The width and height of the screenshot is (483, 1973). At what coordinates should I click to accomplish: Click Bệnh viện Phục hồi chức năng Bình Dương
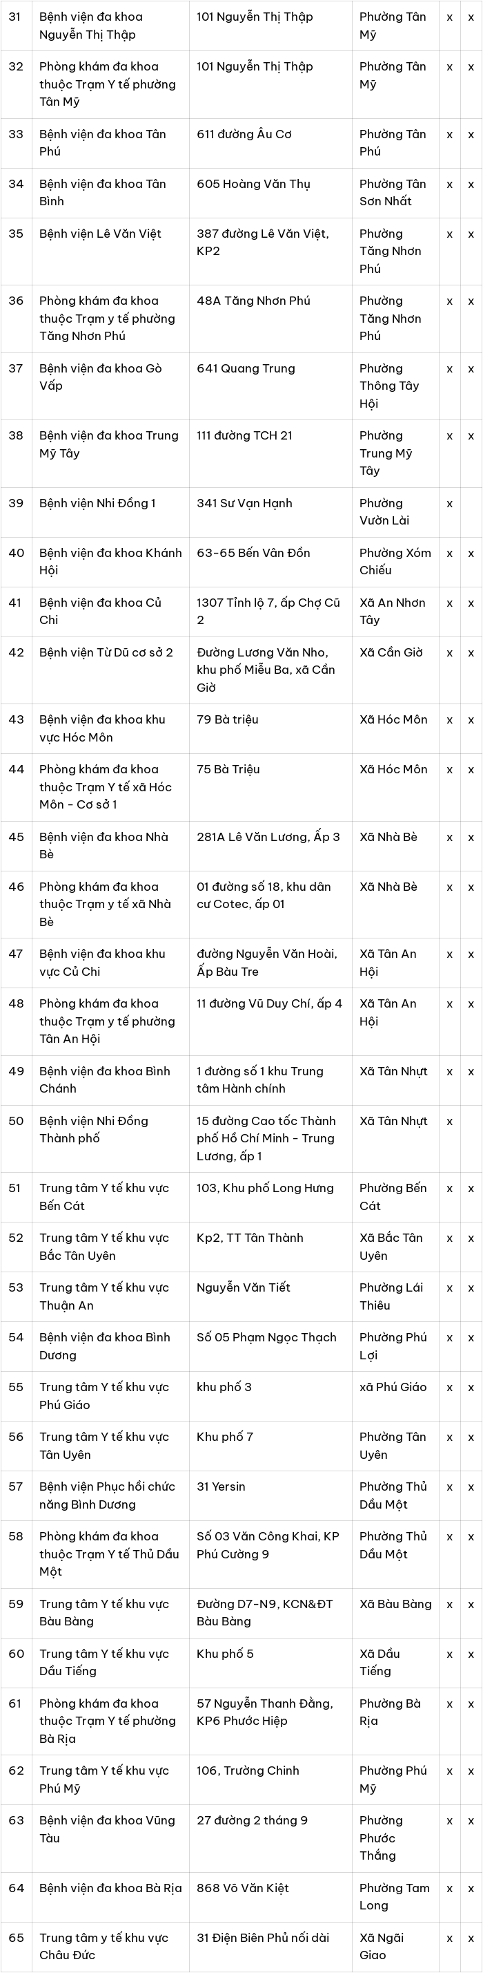107,1494
